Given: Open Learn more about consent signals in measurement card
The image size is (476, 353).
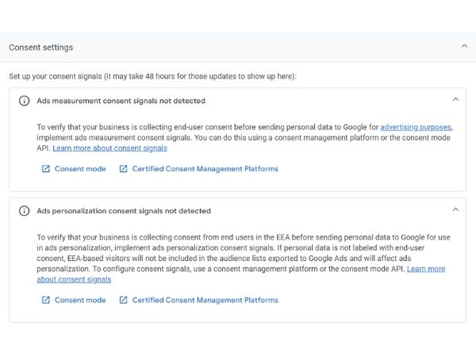Looking at the screenshot, I should (109, 148).
